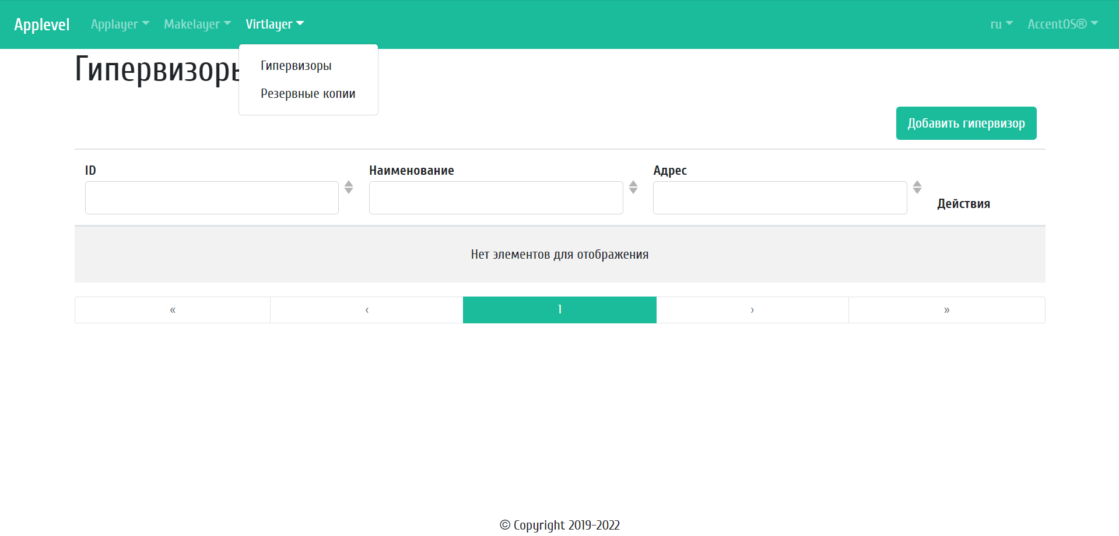Viewport: 1119px width, 536px height.
Task: Go to next page with › button
Action: click(752, 310)
